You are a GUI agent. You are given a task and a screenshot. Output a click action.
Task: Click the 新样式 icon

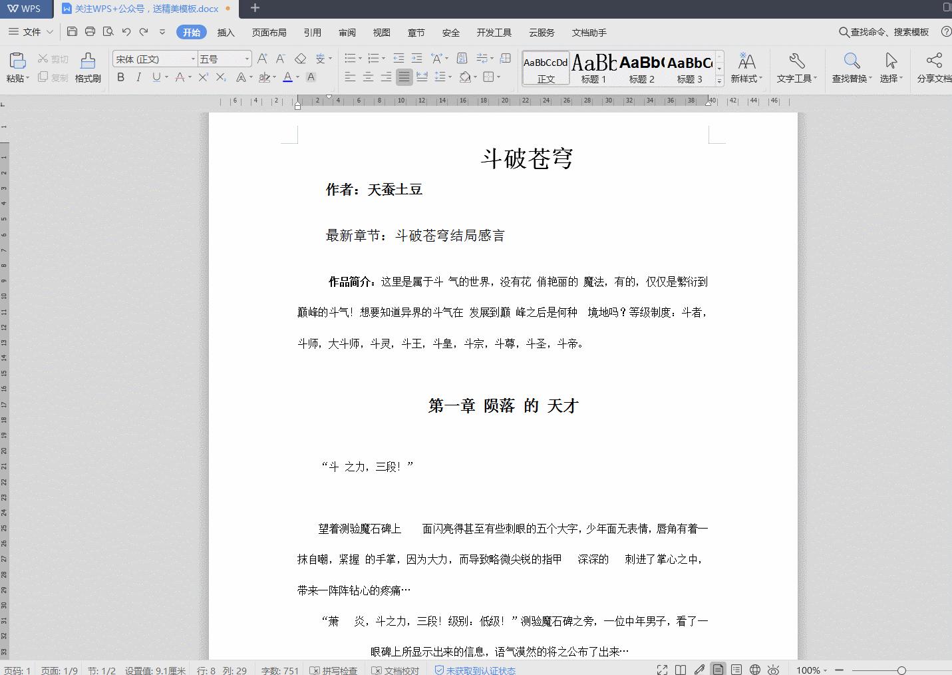tap(746, 67)
